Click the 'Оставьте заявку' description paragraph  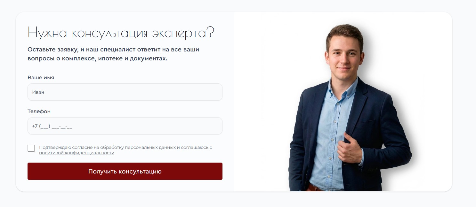click(x=116, y=54)
